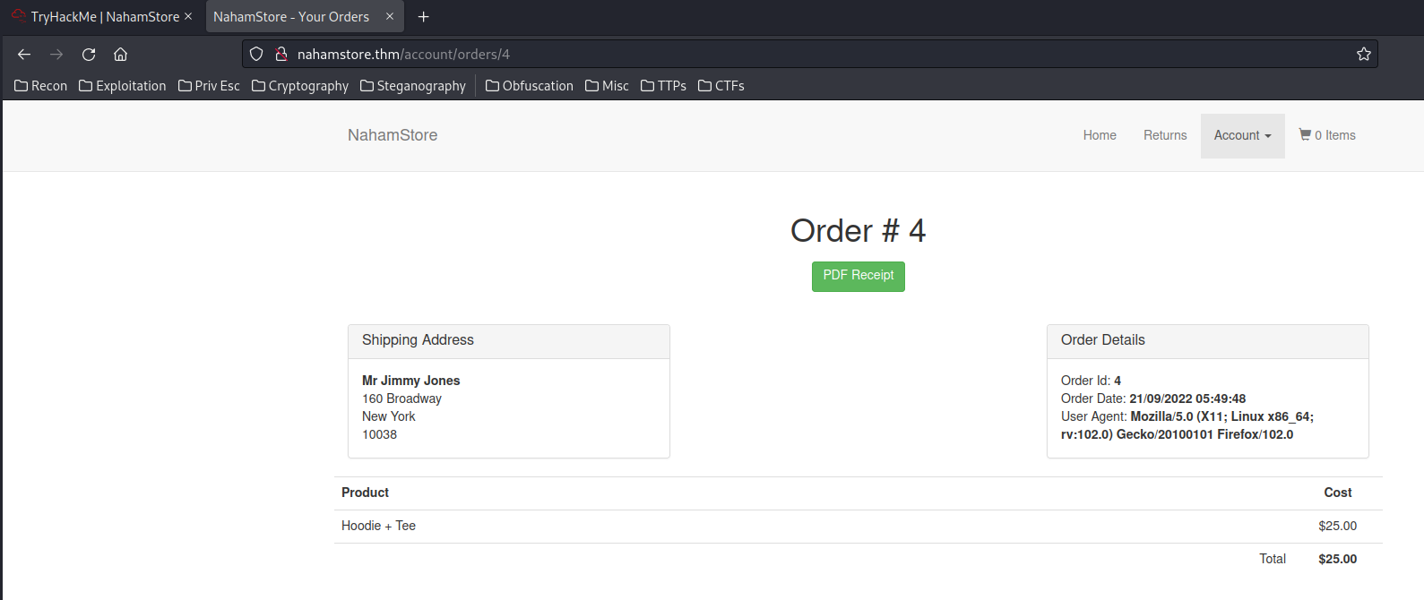
Task: Open the Recon bookmarks folder
Action: [41, 86]
